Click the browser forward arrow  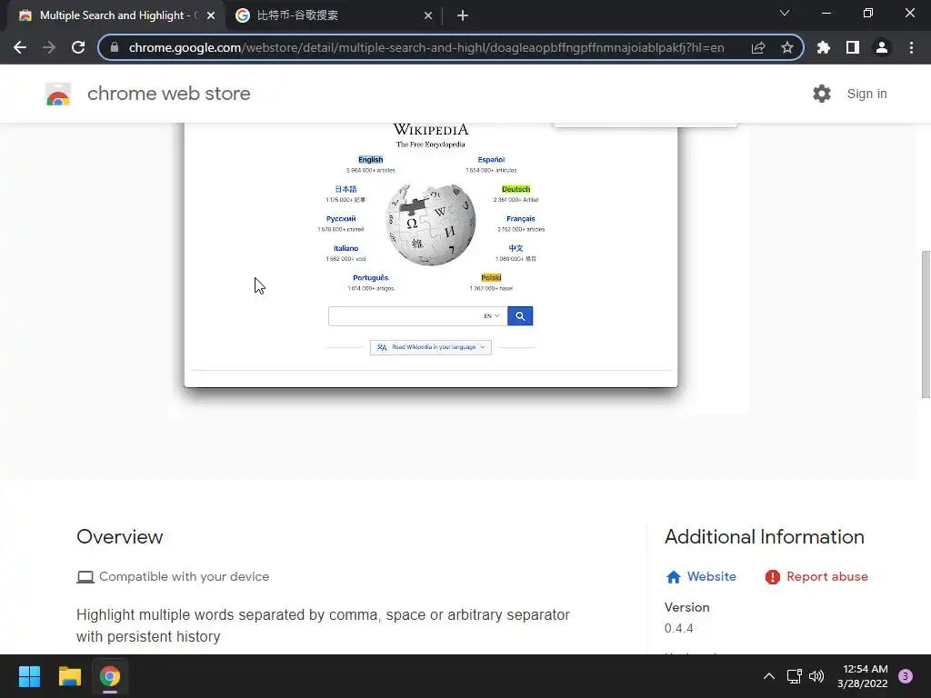[49, 47]
